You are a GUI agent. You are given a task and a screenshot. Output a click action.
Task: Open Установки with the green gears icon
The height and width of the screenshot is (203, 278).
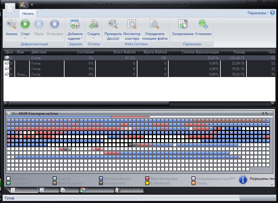(x=203, y=24)
